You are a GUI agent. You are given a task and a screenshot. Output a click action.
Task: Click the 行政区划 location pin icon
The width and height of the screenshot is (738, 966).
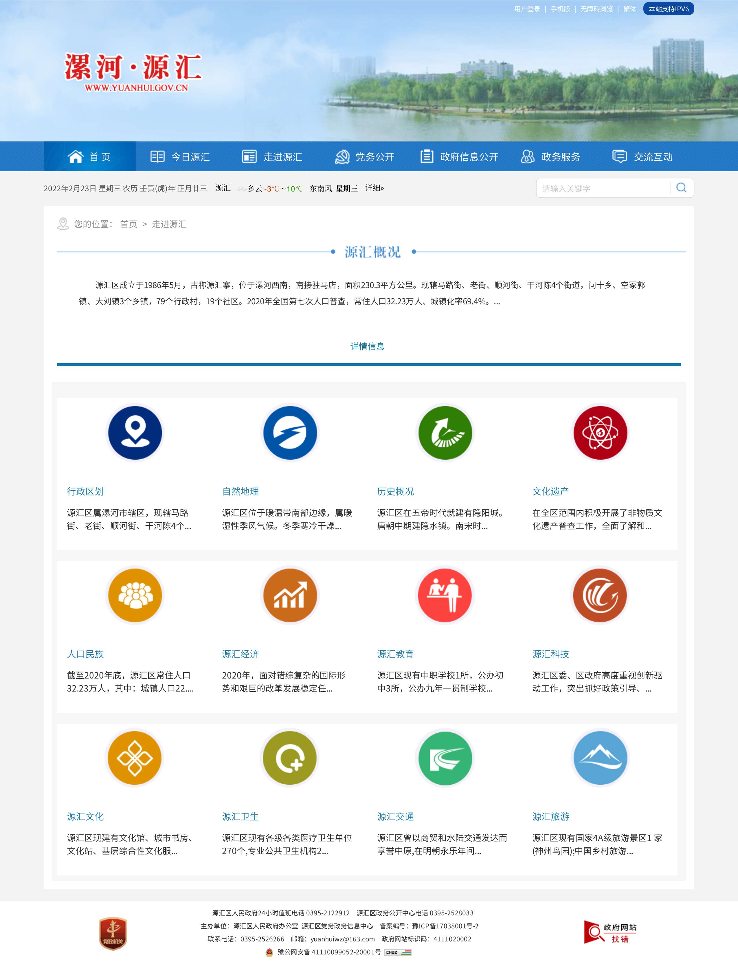tap(135, 432)
